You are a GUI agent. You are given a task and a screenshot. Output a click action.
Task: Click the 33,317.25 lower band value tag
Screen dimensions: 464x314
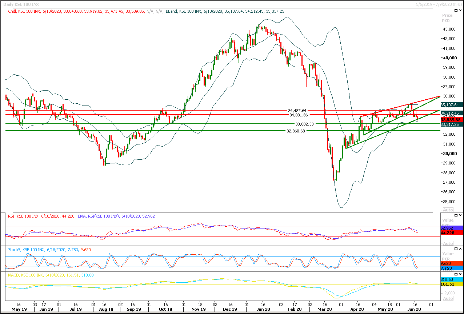pyautogui.click(x=452, y=124)
